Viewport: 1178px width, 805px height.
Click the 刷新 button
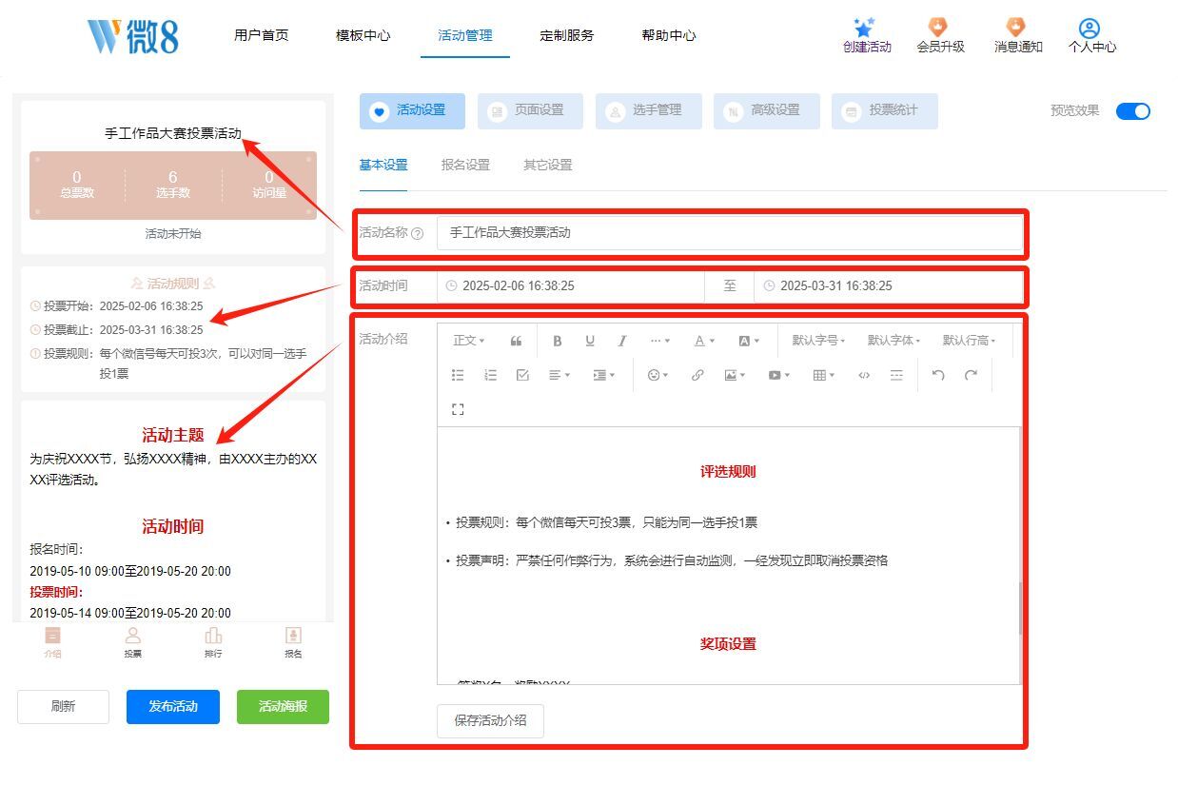tap(63, 707)
